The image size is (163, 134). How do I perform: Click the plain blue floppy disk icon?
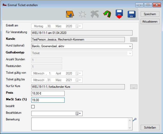132,14
